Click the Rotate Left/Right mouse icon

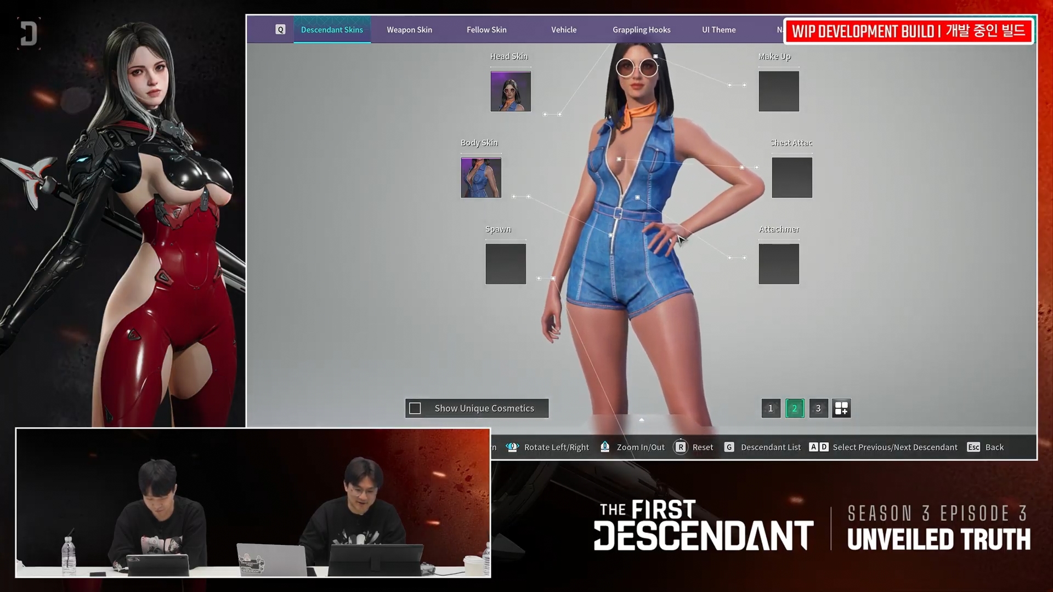pyautogui.click(x=512, y=447)
